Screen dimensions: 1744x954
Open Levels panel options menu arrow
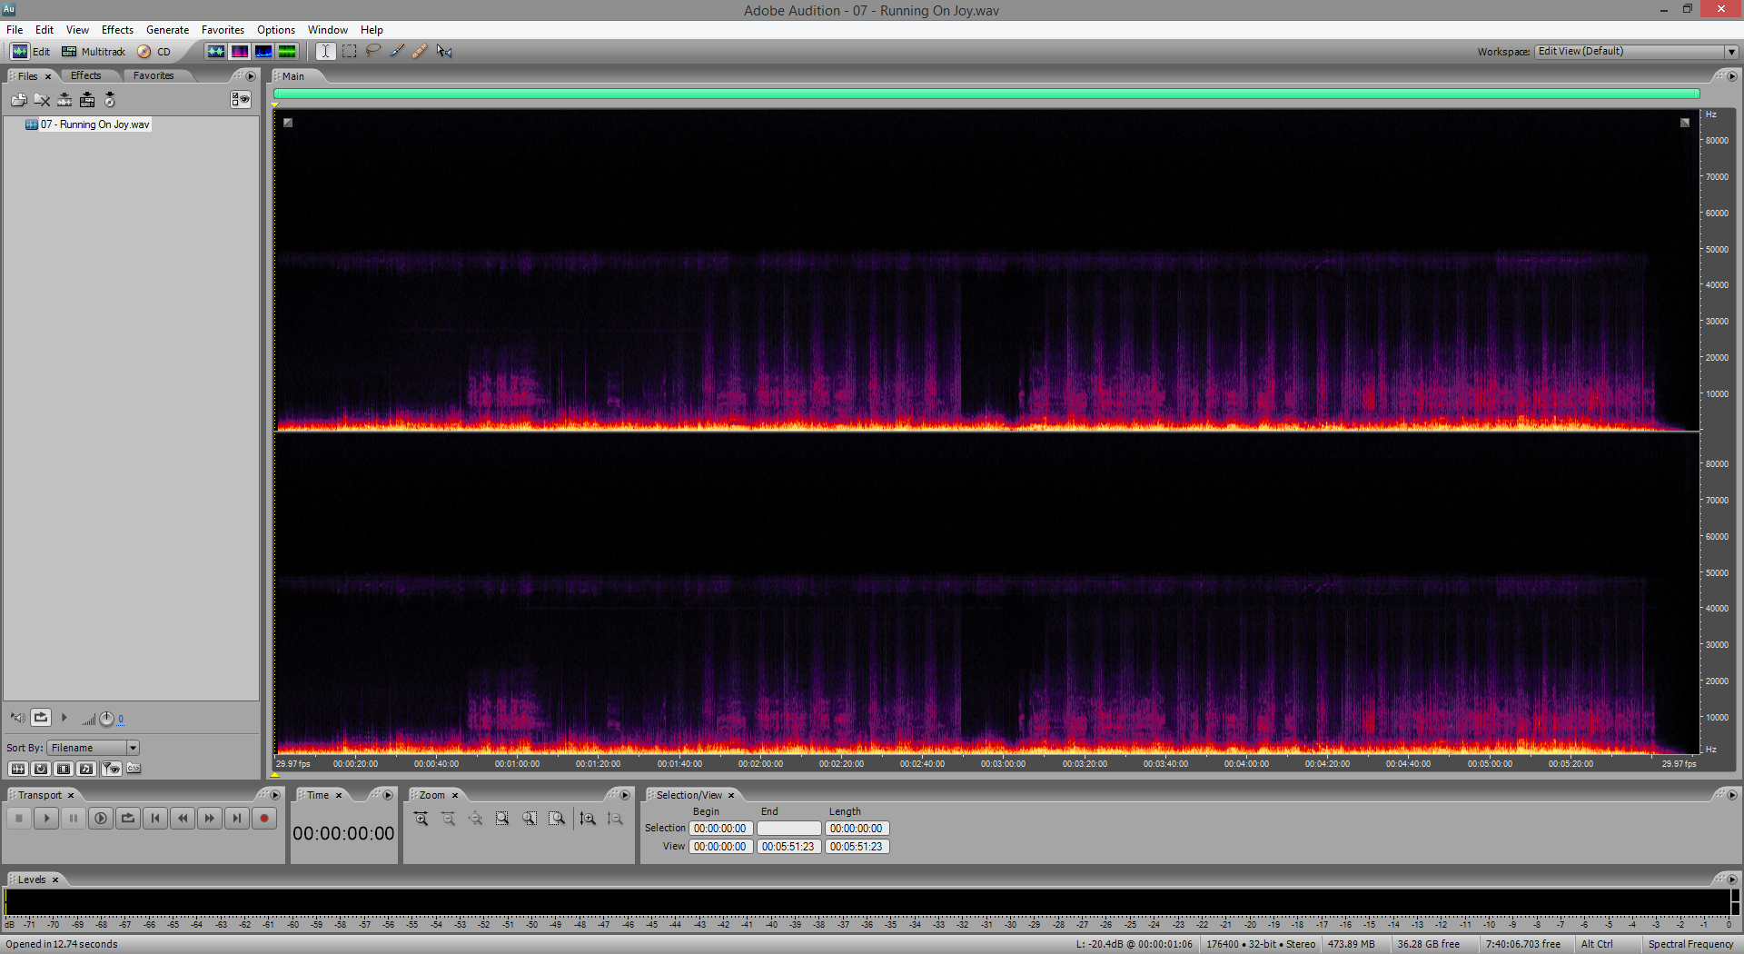pyautogui.click(x=1731, y=879)
